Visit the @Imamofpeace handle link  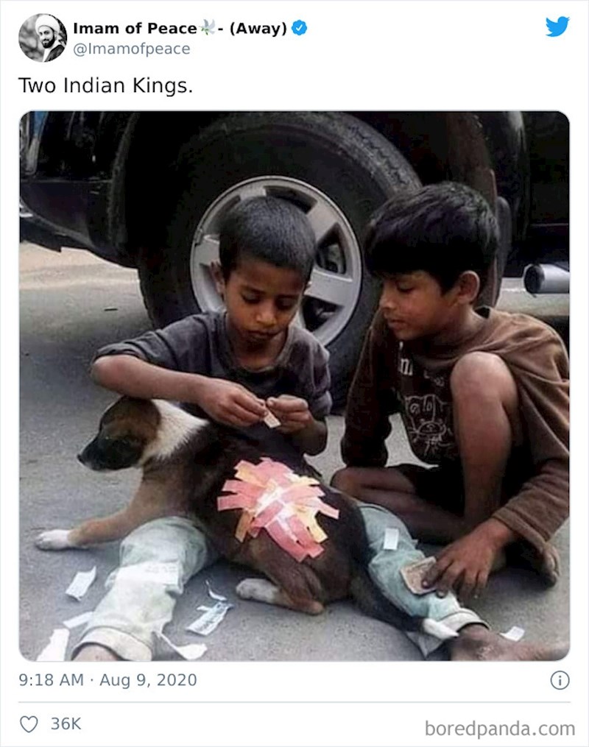click(132, 49)
